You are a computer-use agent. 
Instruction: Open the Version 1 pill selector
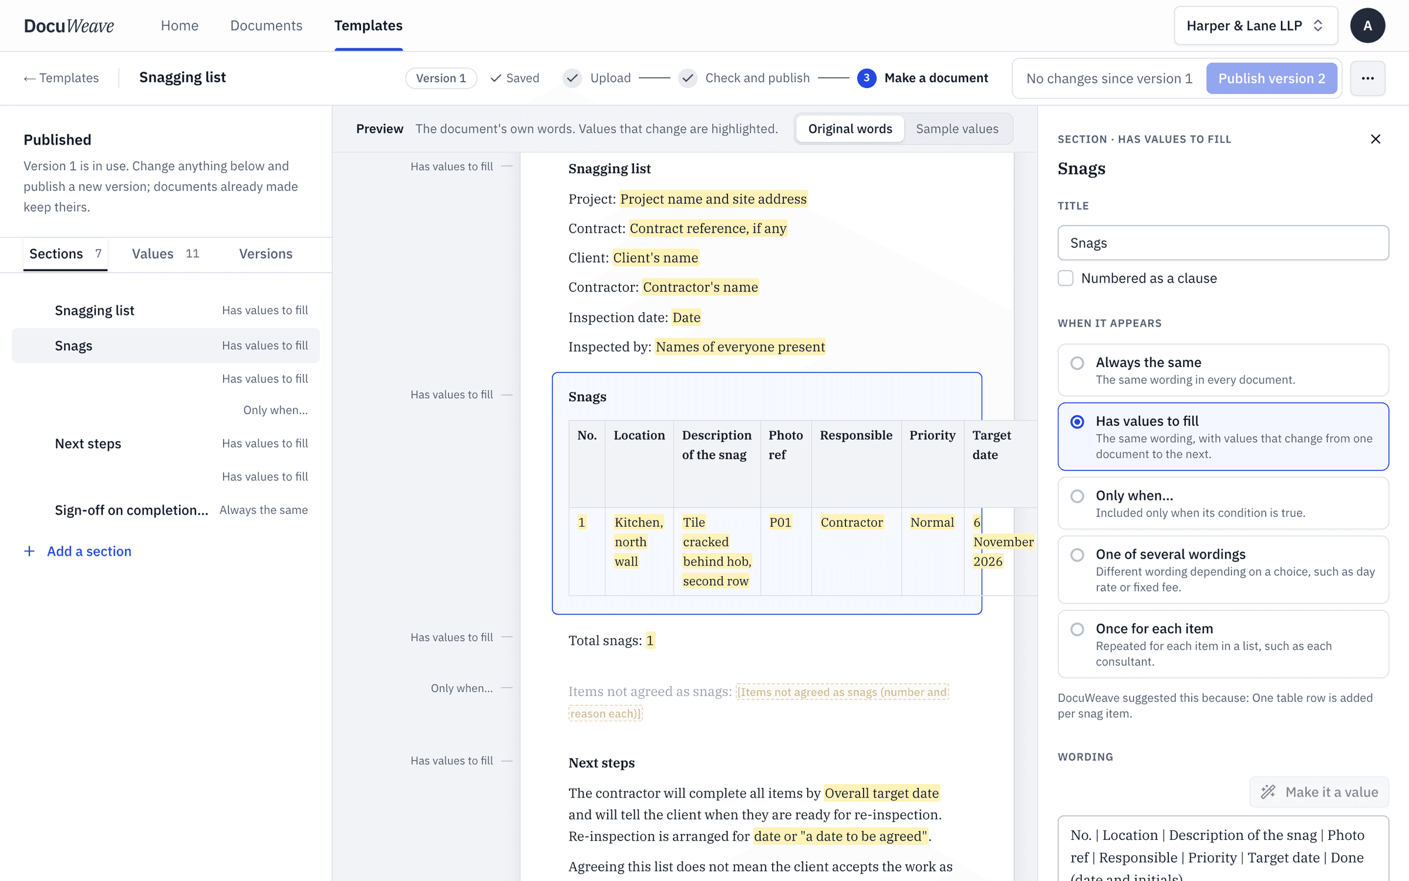click(x=441, y=78)
